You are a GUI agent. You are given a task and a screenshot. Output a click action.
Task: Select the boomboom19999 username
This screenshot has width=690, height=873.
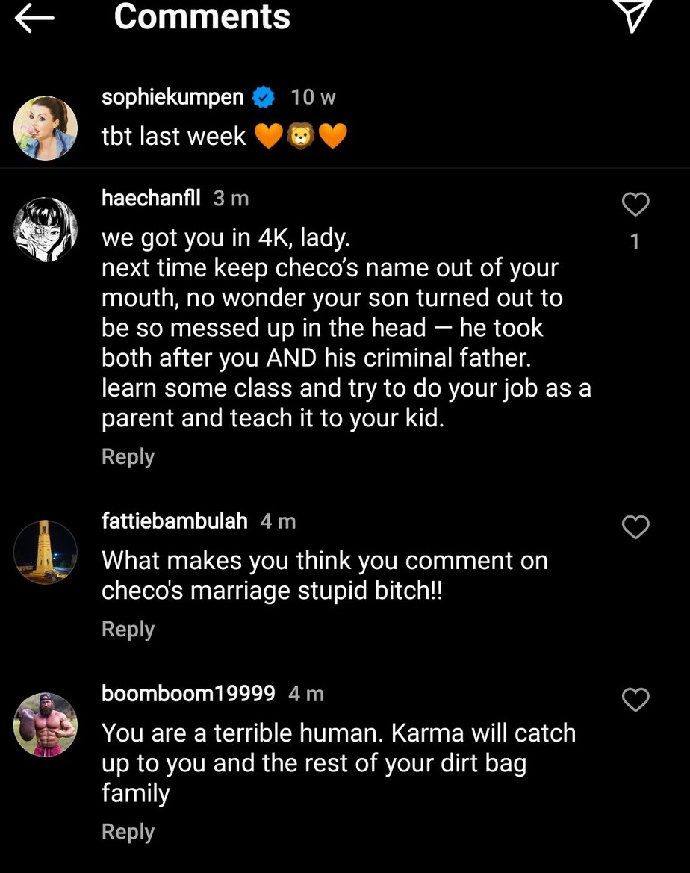(x=188, y=693)
